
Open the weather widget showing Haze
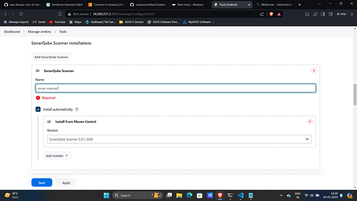point(11,195)
